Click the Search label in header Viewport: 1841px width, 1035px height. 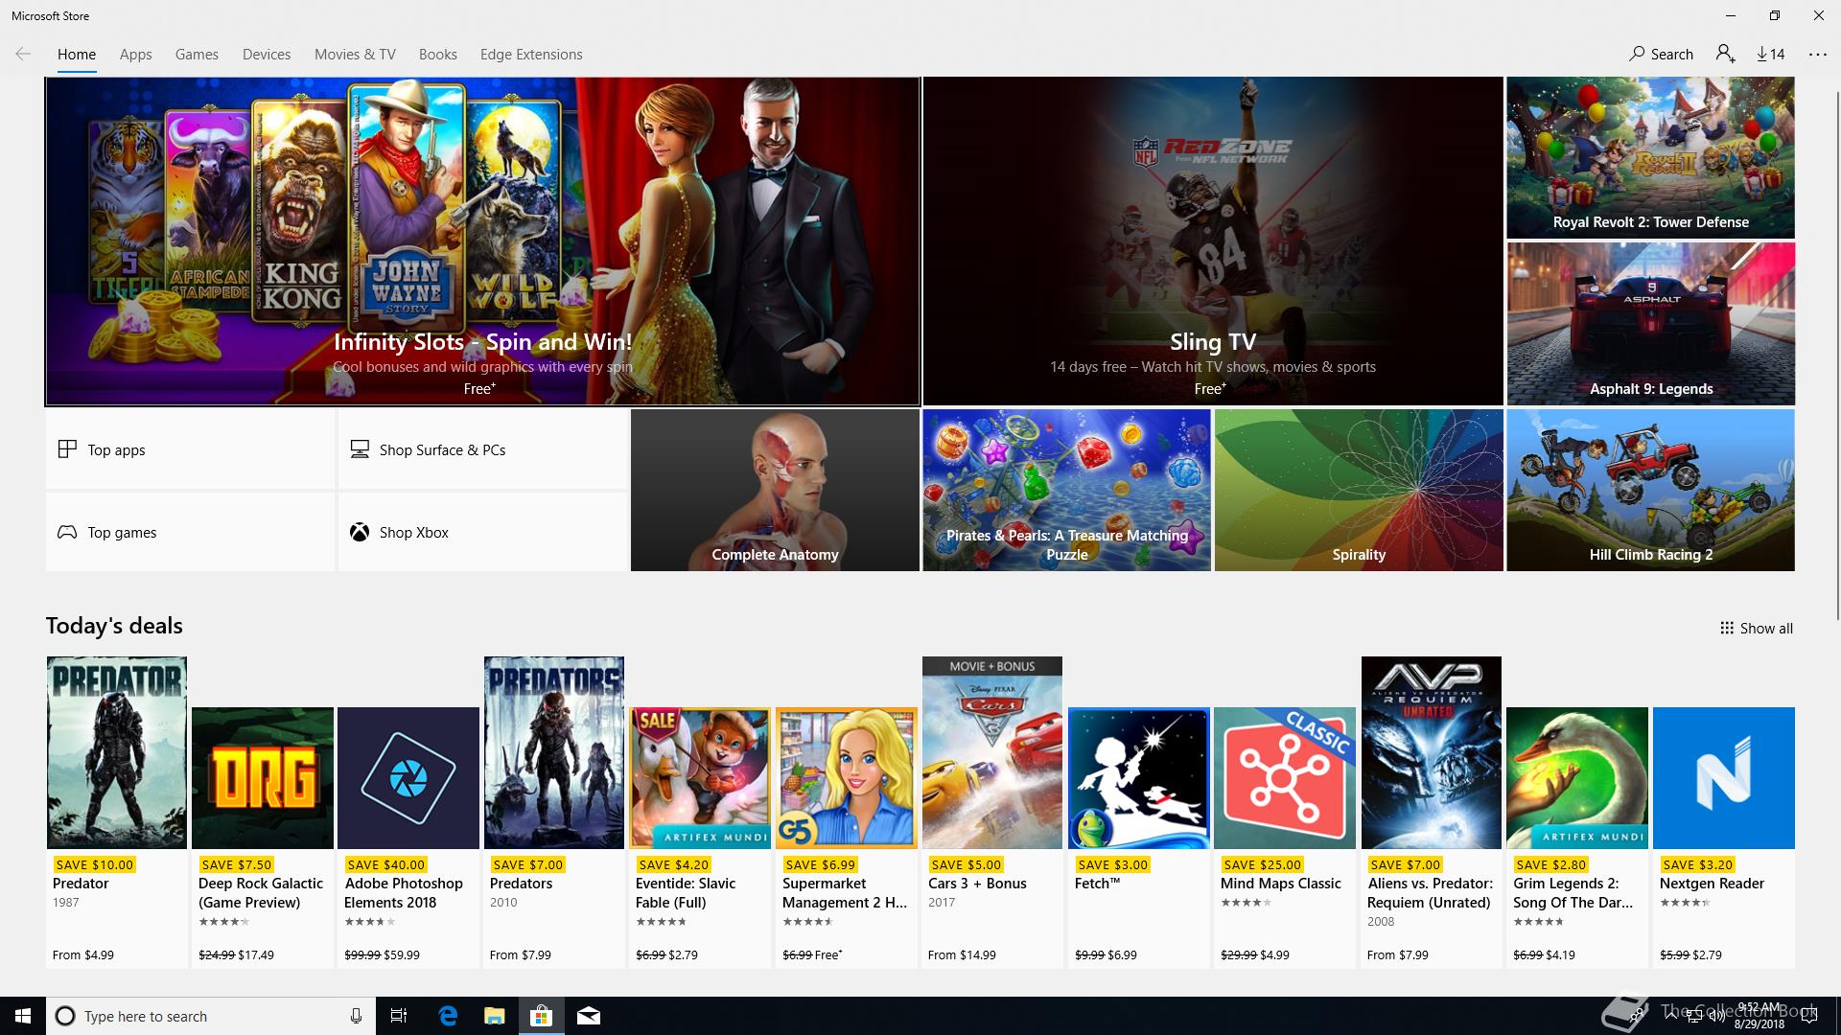click(1672, 55)
